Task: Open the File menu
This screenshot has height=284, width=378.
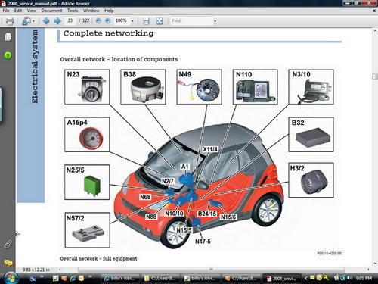Action: (6, 11)
